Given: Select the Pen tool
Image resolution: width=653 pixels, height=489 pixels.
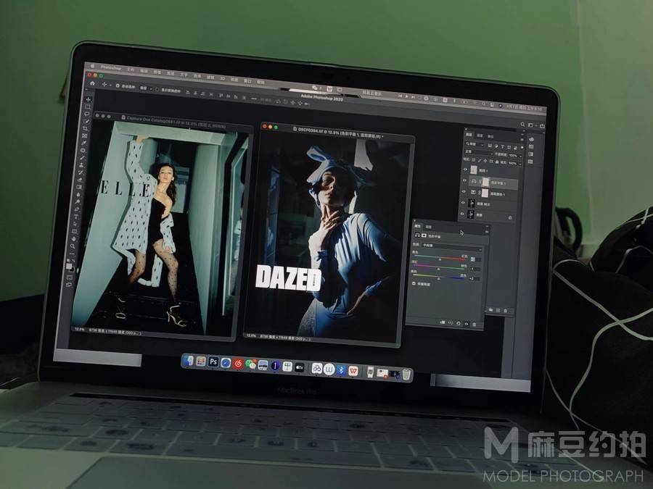Looking at the screenshot, I should [x=77, y=209].
